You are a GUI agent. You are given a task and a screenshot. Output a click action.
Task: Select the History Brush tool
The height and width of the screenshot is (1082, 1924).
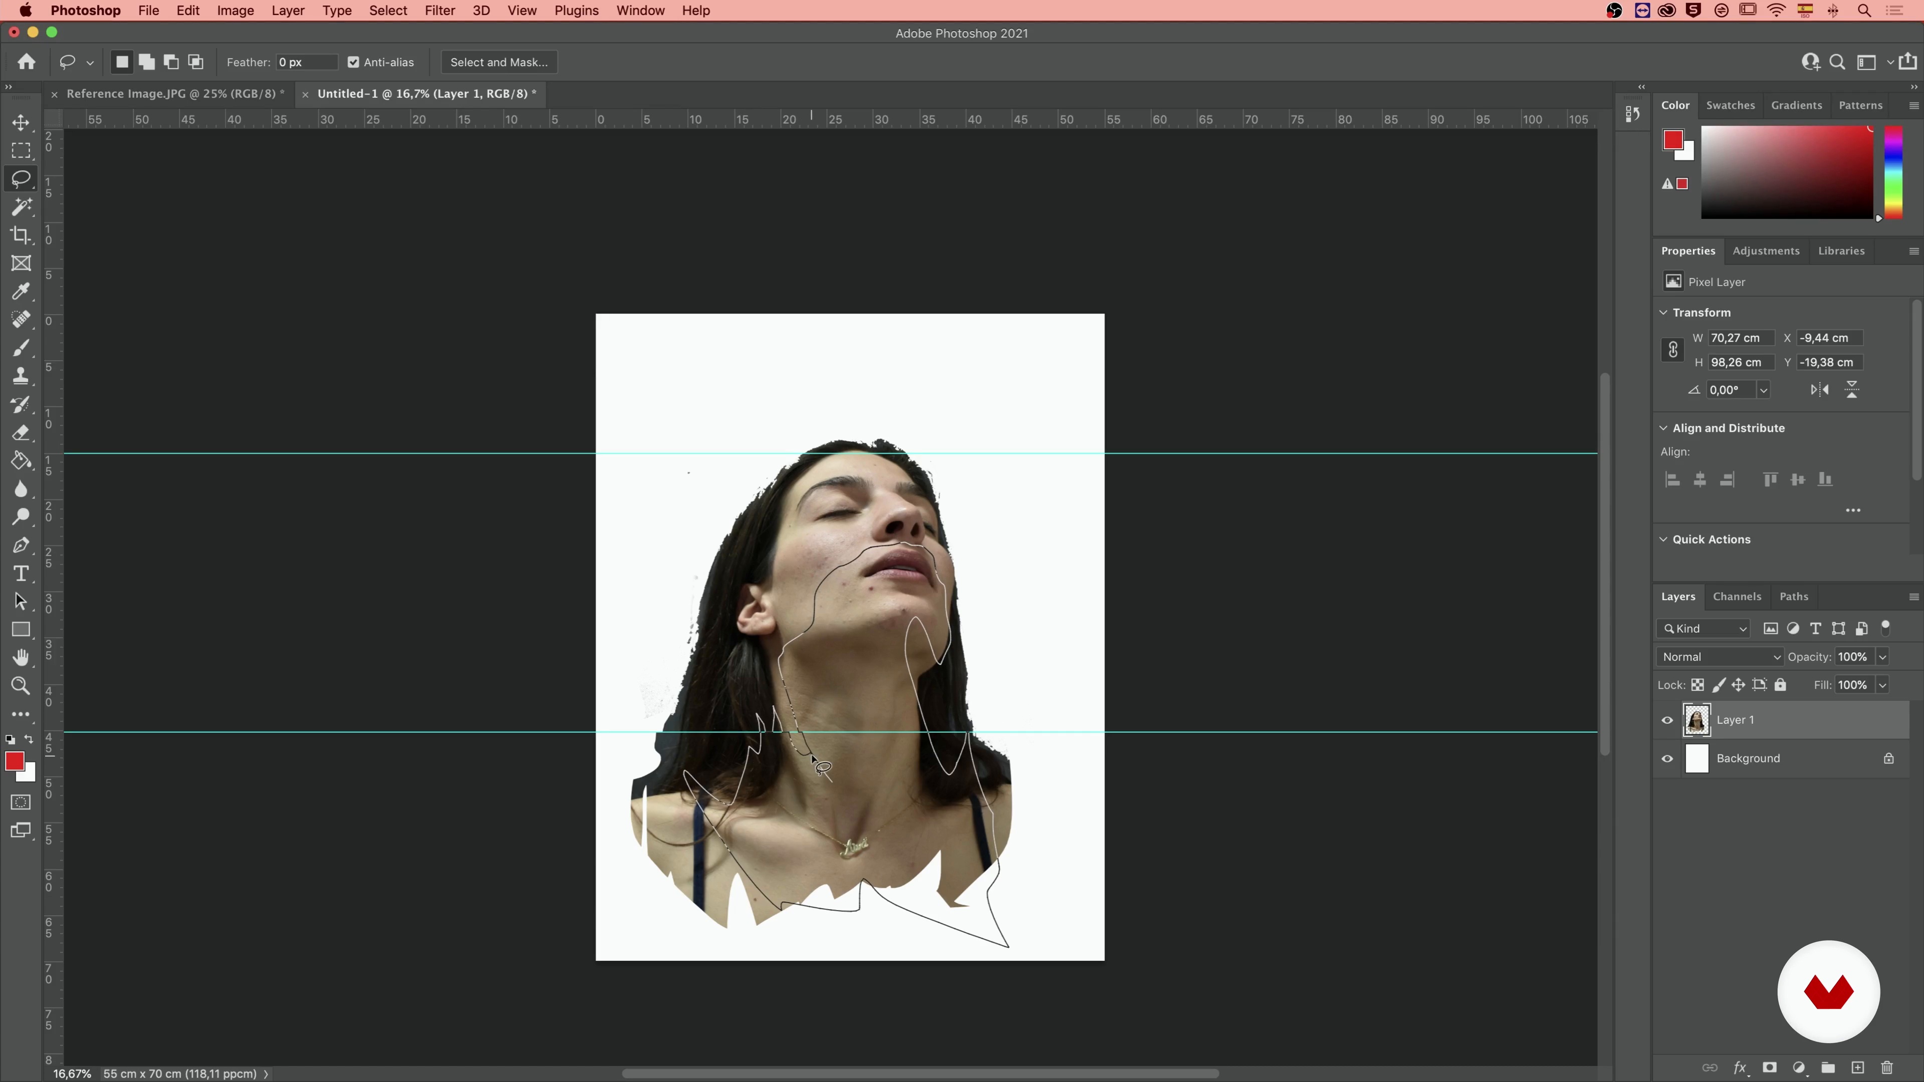pos(21,405)
